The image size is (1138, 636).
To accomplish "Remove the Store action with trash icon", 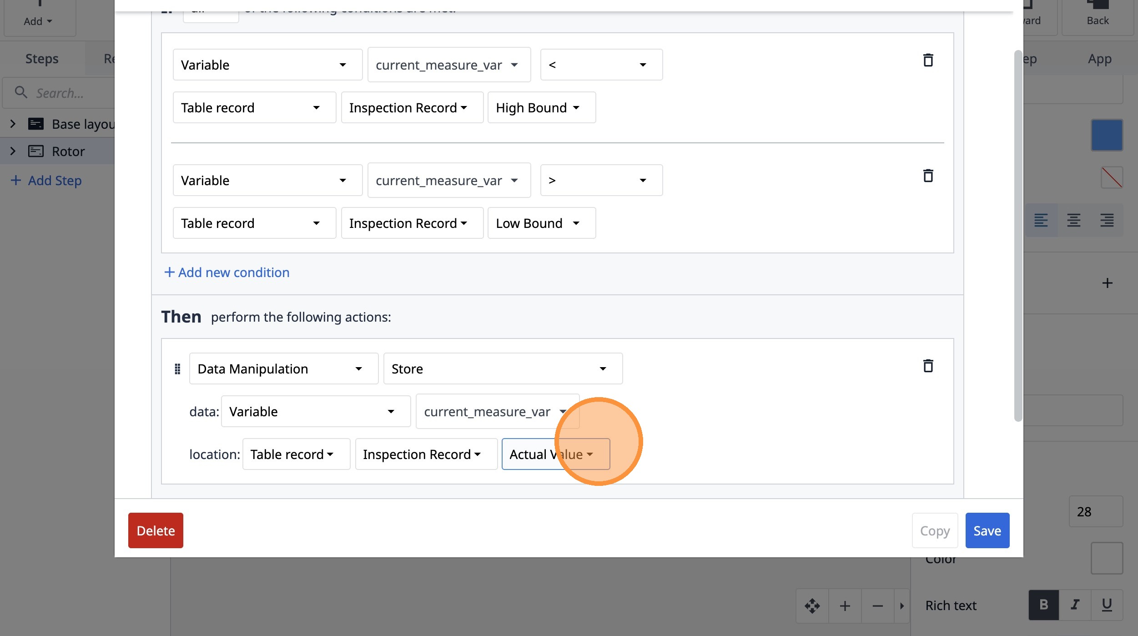I will click(x=928, y=366).
